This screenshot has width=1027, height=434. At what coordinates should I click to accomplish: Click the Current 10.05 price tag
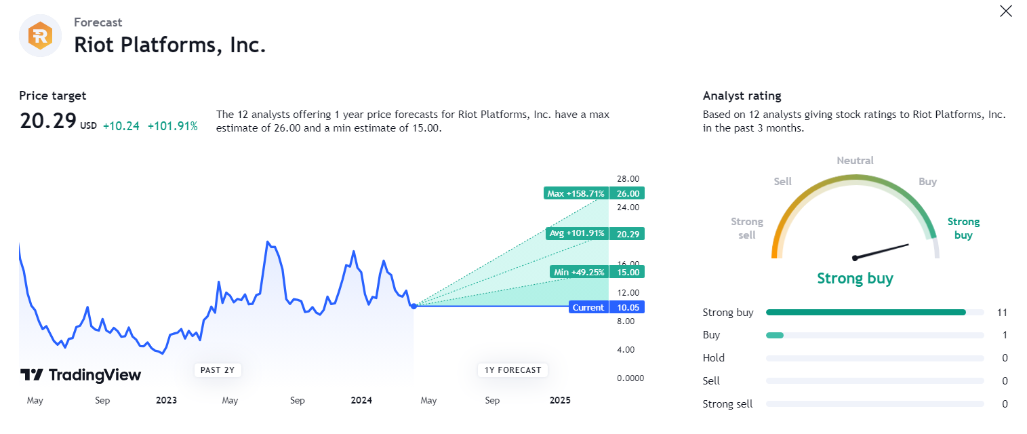607,307
